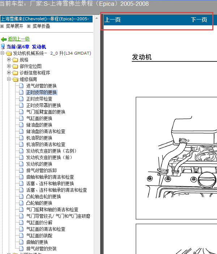Image resolution: width=217 pixels, height=254 pixels.
Task: Click the document icon beside 机油泵的更换
Action: pos(21,138)
